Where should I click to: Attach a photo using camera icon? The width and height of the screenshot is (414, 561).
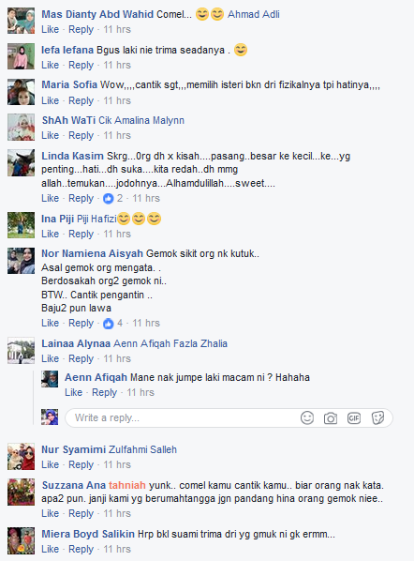(331, 417)
